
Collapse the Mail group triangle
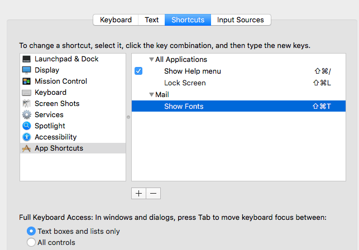[x=151, y=95]
